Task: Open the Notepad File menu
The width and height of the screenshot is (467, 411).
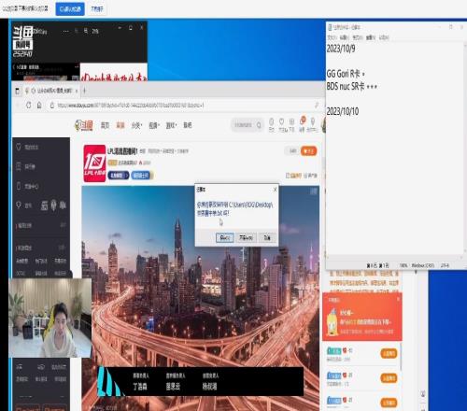Action: coord(331,37)
